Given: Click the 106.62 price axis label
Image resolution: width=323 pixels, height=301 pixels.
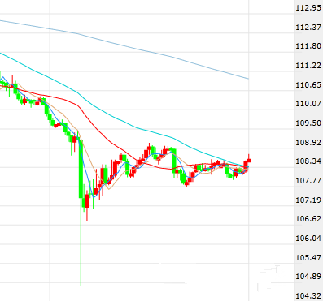Looking at the screenshot, I should coord(308,219).
